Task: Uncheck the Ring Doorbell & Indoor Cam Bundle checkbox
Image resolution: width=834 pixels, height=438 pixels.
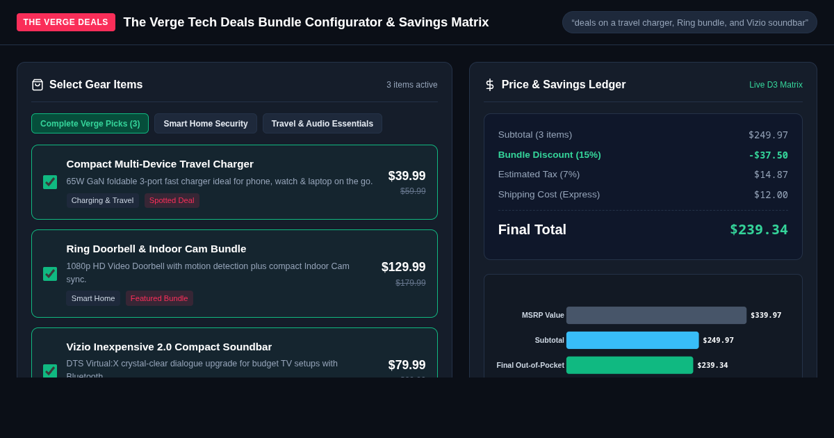Action: point(50,274)
